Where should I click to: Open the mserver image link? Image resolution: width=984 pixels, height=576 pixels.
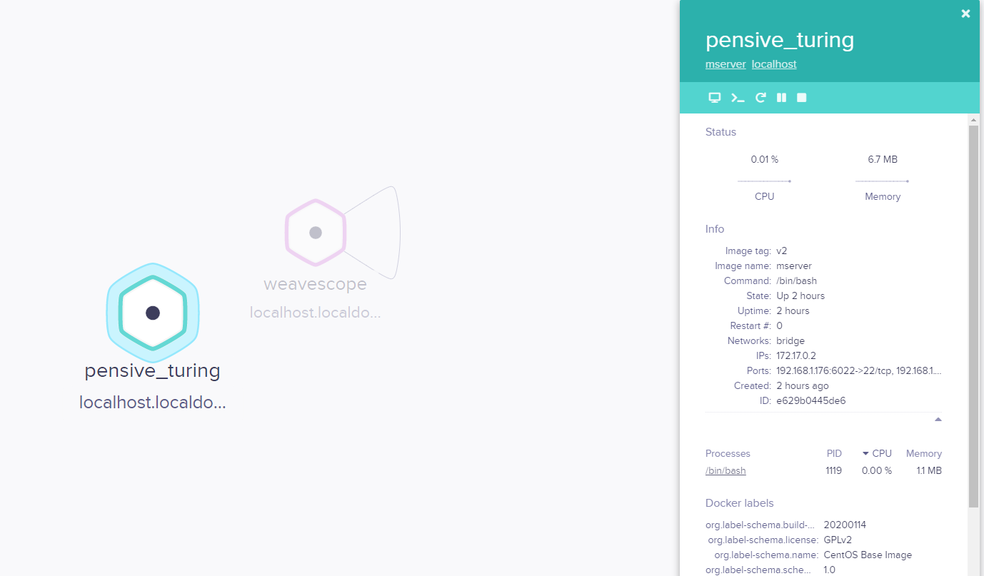(726, 64)
